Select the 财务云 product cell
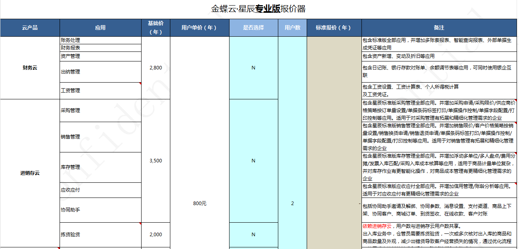 [x=29, y=68]
